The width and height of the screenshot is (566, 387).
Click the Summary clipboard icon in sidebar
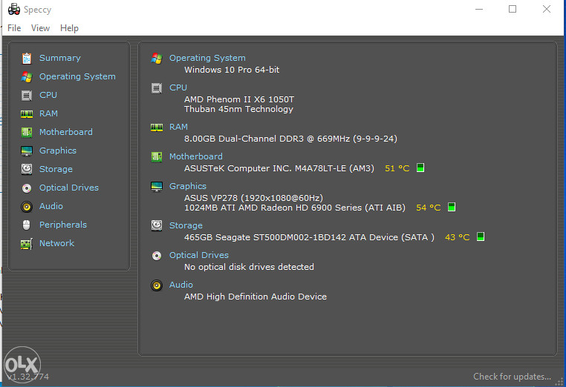26,58
